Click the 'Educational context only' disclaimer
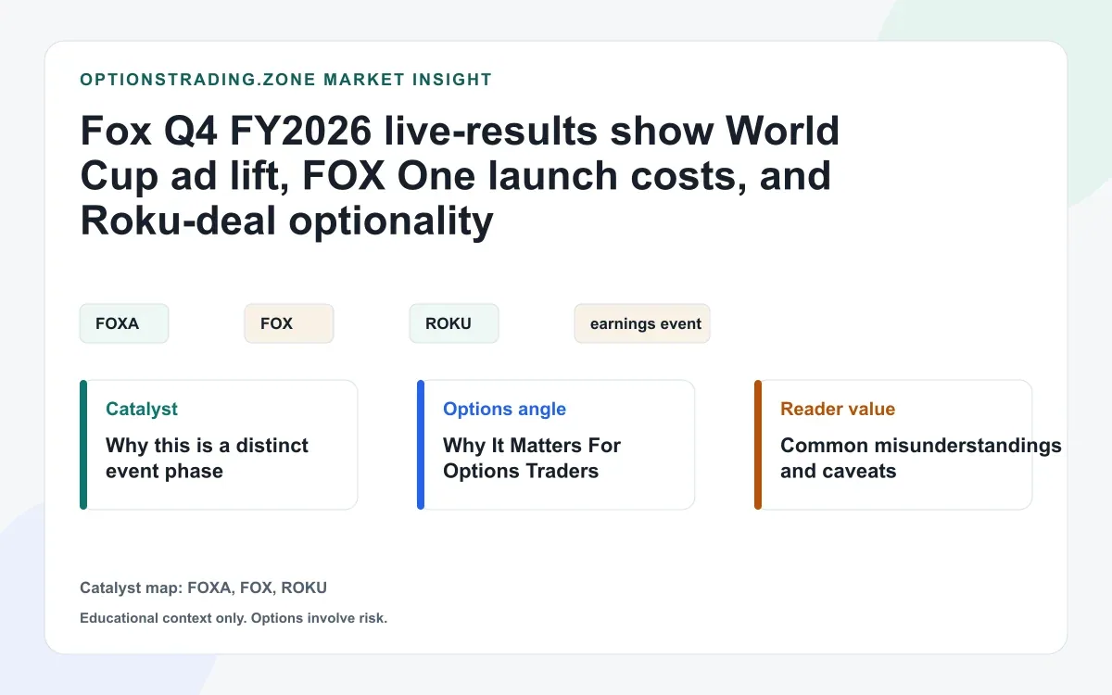 pyautogui.click(x=234, y=618)
